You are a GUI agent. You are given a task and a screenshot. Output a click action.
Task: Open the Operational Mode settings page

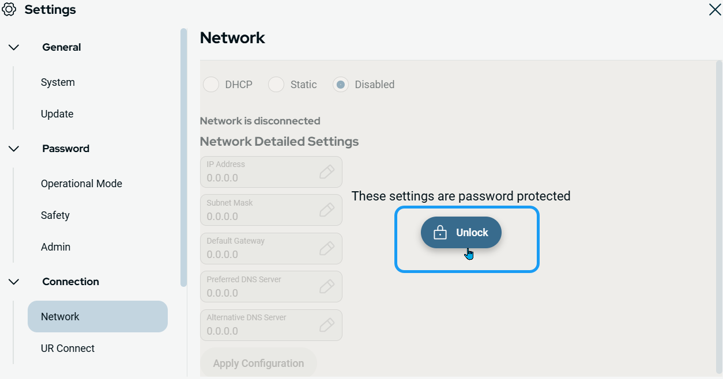(81, 184)
